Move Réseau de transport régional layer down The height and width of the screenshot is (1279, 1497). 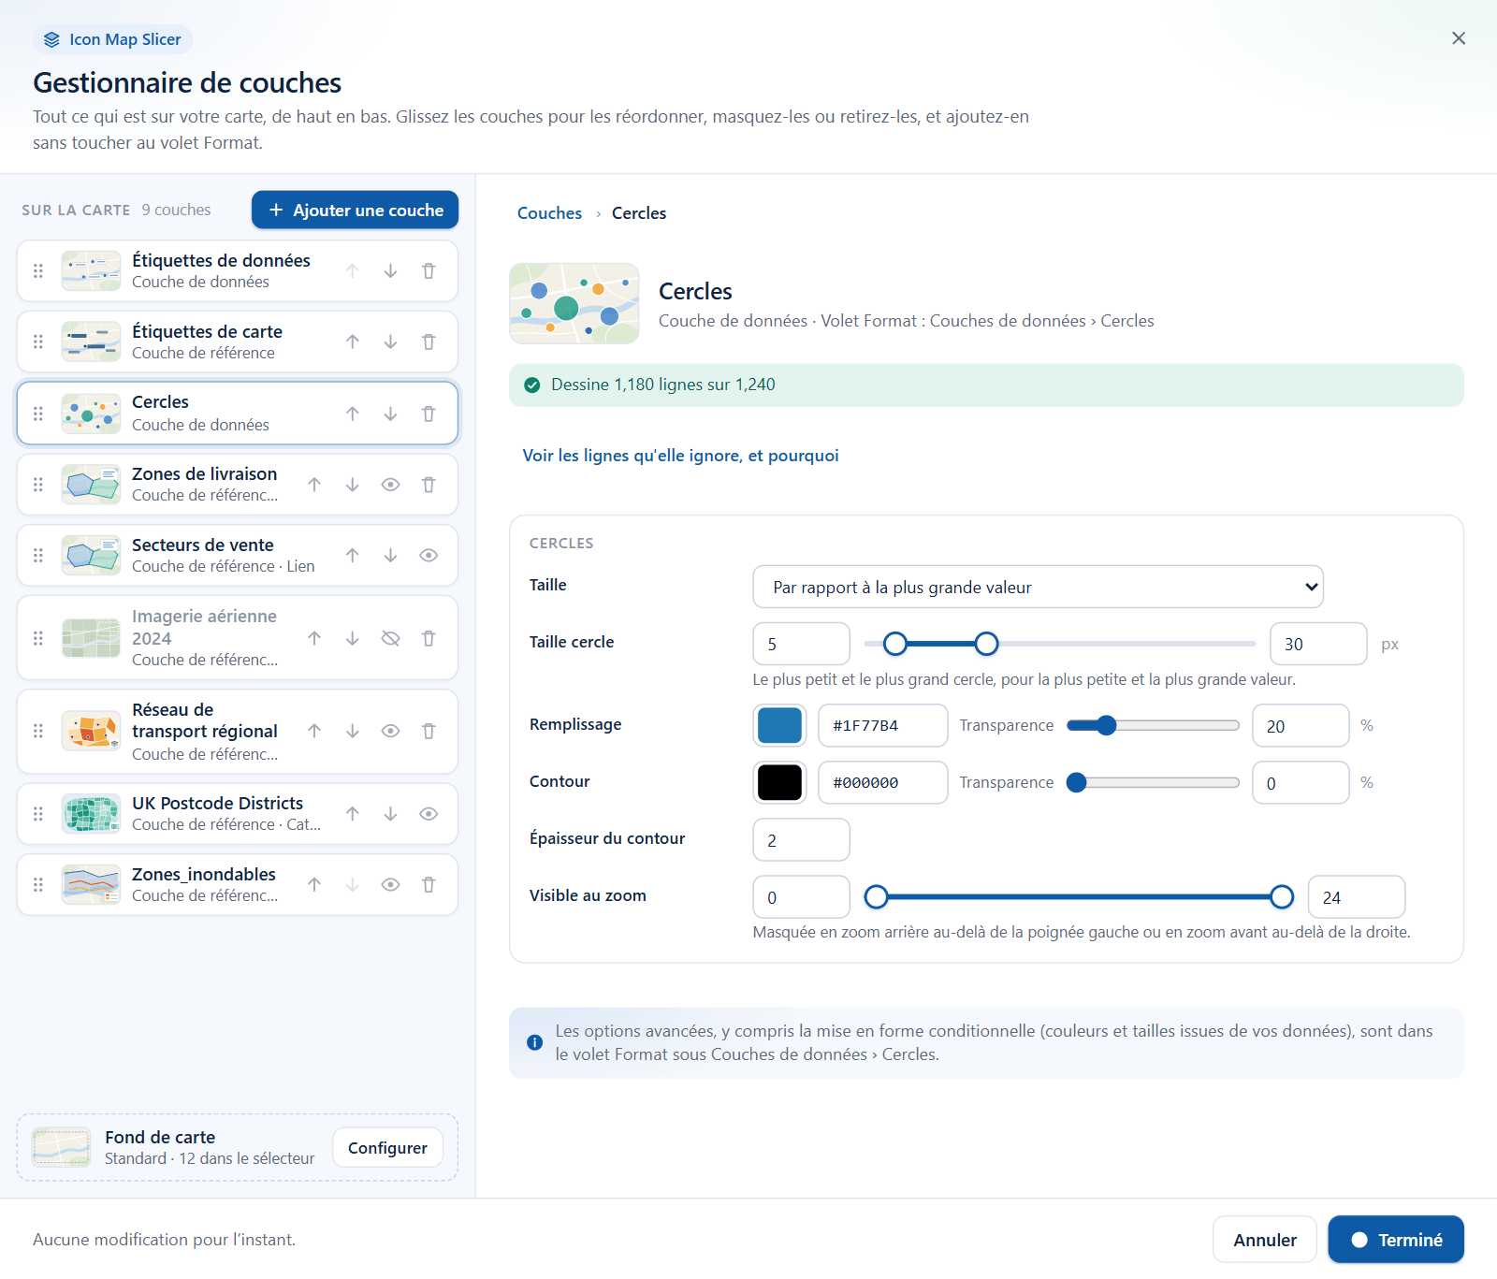point(353,732)
